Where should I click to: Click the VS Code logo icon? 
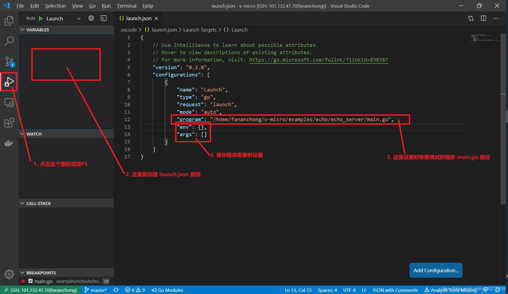[7, 5]
